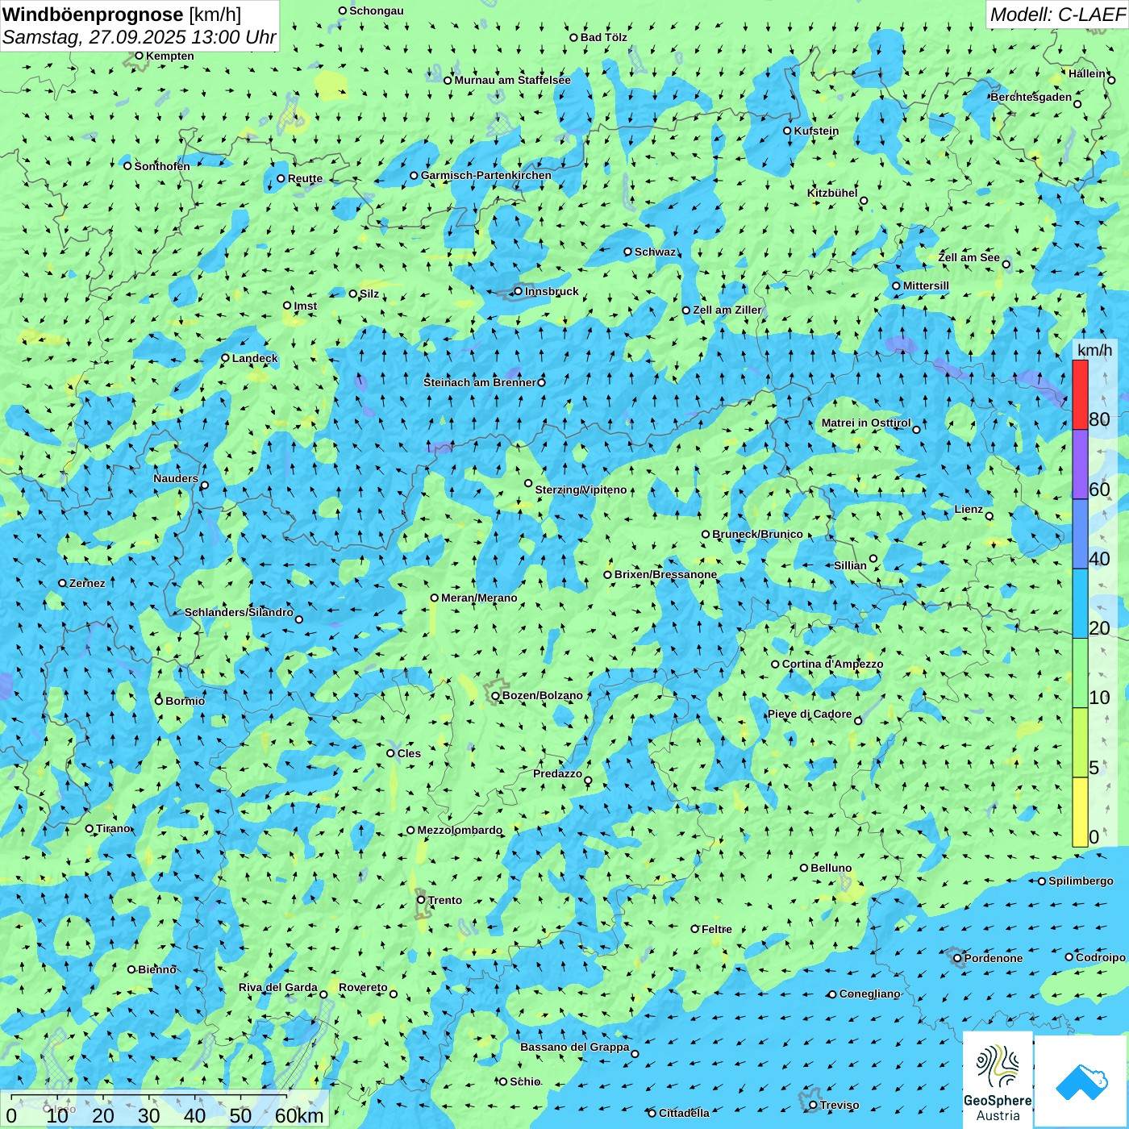Click the Riva del Garda label
1129x1129 pixels.
(x=278, y=987)
